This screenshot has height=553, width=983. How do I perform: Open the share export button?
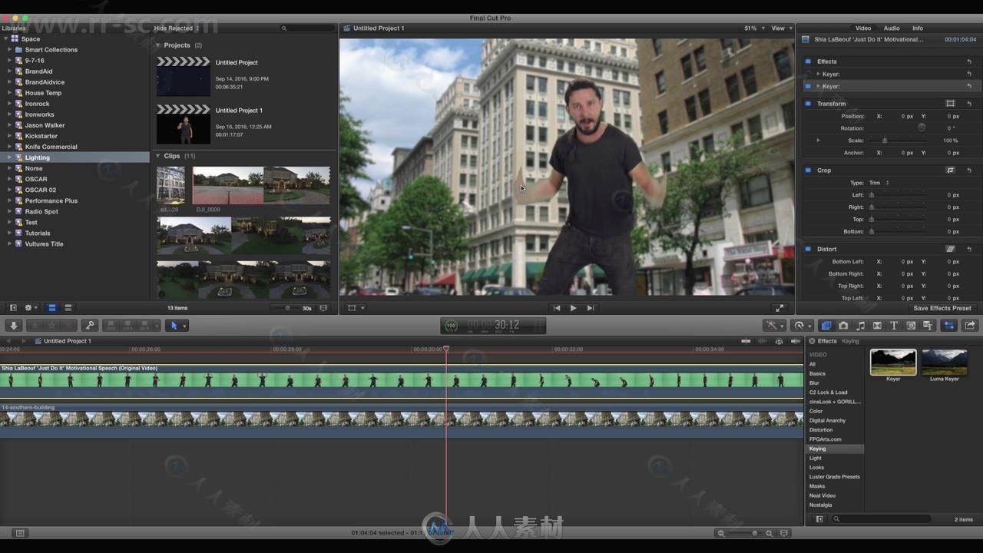pos(970,326)
